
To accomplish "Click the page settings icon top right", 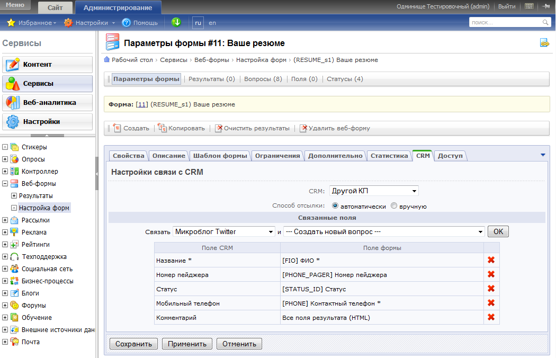I will coord(544,43).
